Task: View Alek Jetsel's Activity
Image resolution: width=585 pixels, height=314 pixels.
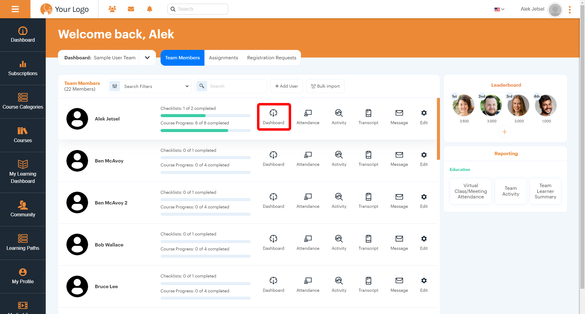Action: (339, 117)
